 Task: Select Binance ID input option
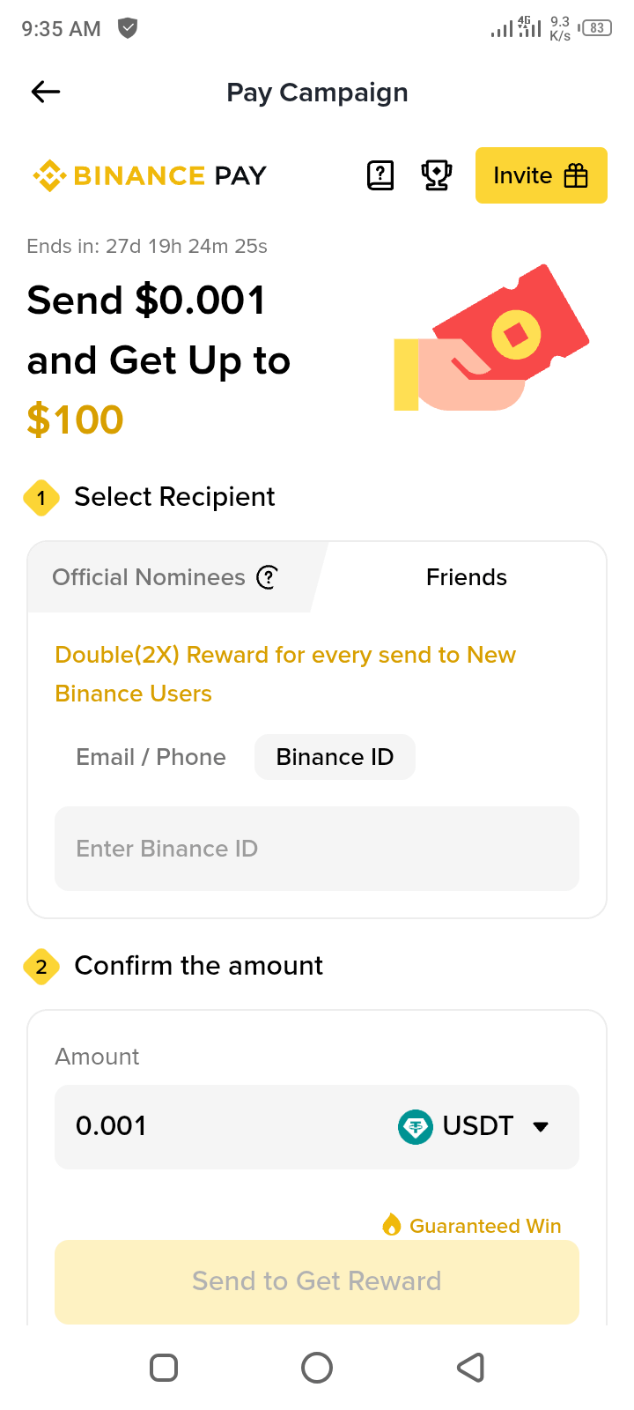335,757
